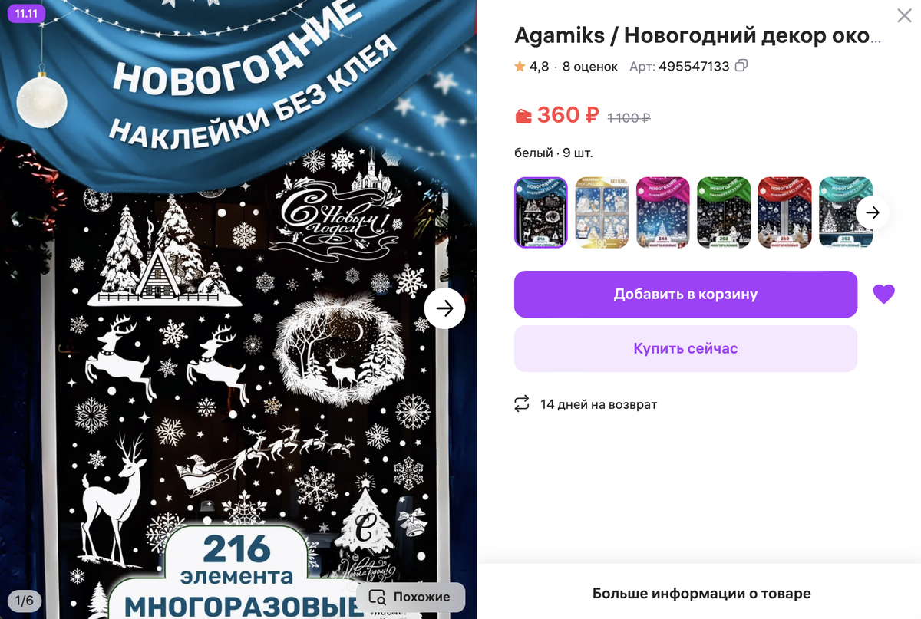Open the 8 оценок reviews link

[589, 67]
